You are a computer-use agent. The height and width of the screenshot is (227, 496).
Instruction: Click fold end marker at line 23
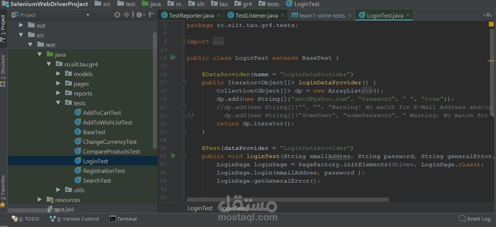click(184, 132)
